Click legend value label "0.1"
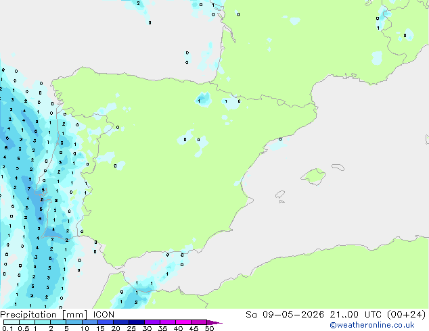The width and height of the screenshot is (429, 331). pos(7,328)
